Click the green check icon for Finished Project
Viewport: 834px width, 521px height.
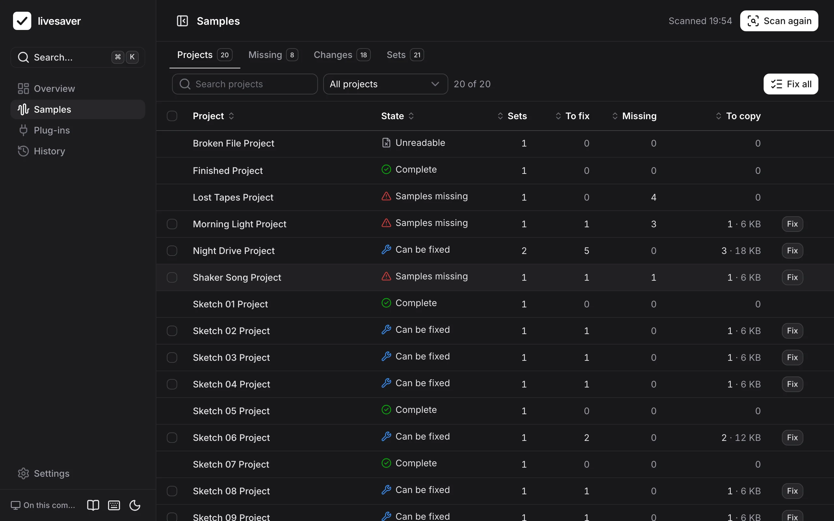click(386, 170)
